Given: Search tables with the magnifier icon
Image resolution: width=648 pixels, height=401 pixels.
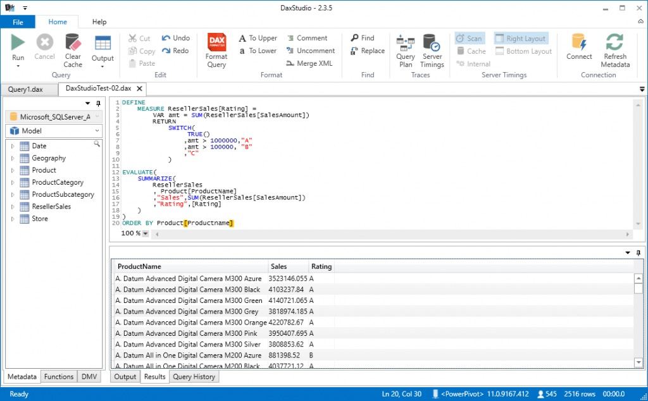Looking at the screenshot, I should [97, 144].
